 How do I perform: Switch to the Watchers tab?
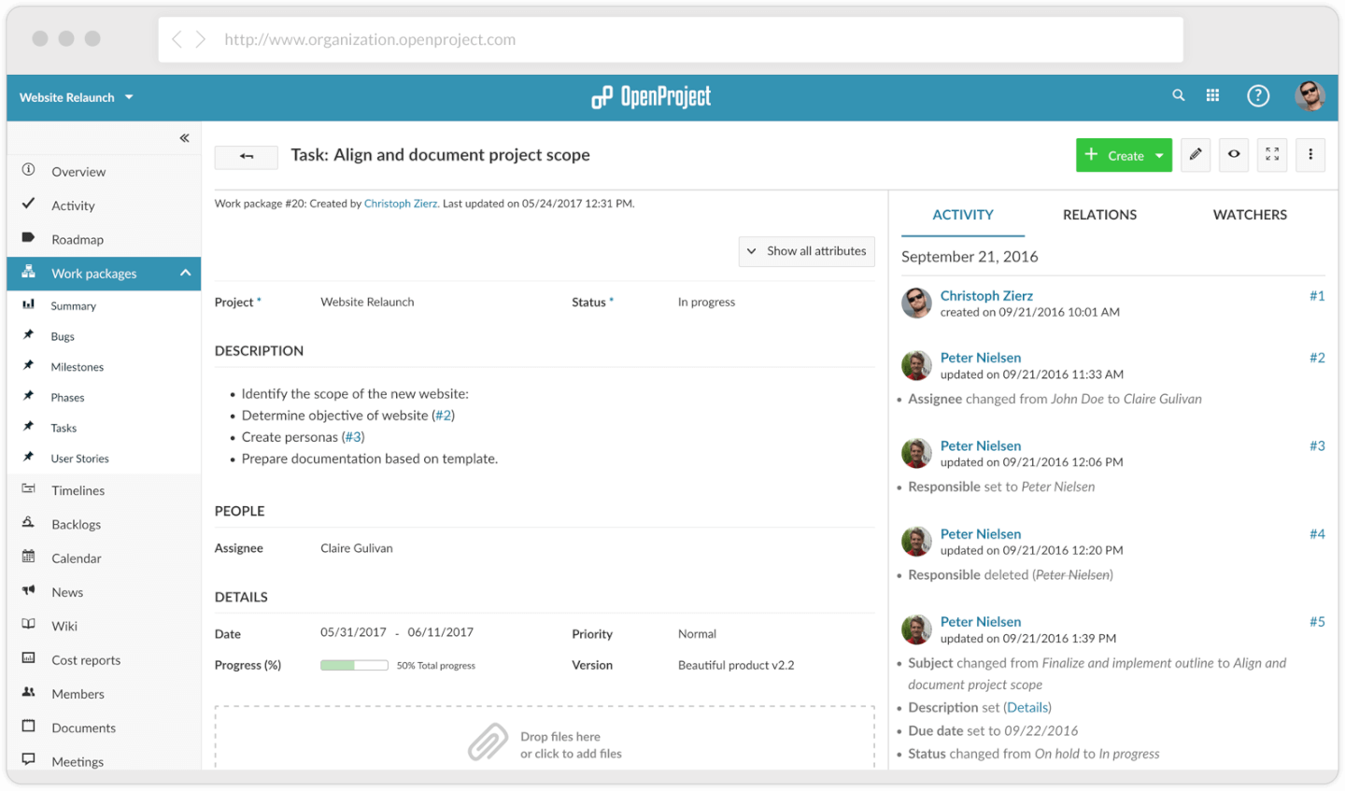[1250, 215]
